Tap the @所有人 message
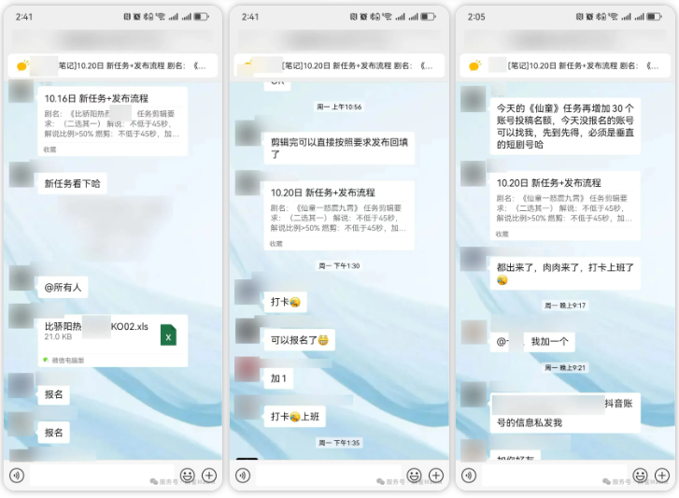Image resolution: width=679 pixels, height=498 pixels. [x=63, y=287]
